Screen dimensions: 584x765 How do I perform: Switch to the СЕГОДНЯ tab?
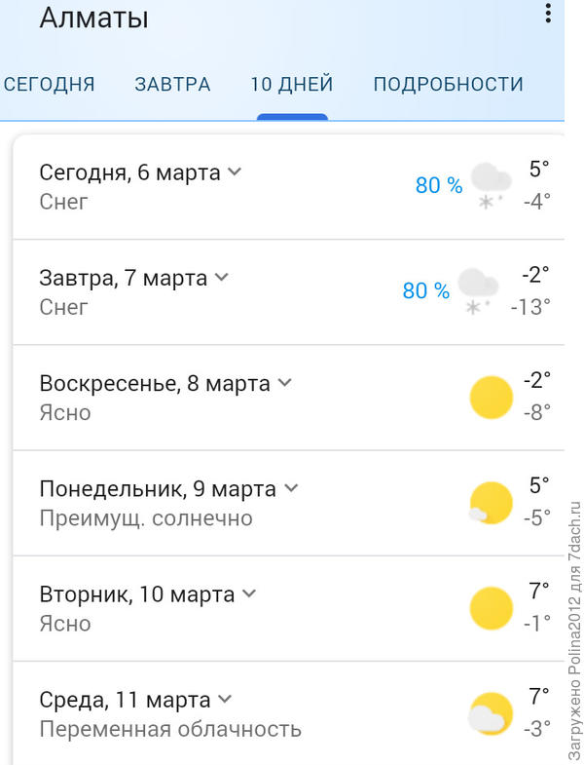pos(49,84)
